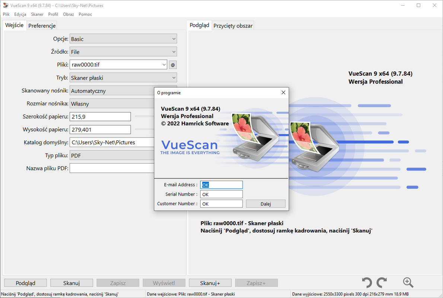The height and width of the screenshot is (298, 443).
Task: Open the Skanowany nośnik dropdown
Action: coord(112,91)
